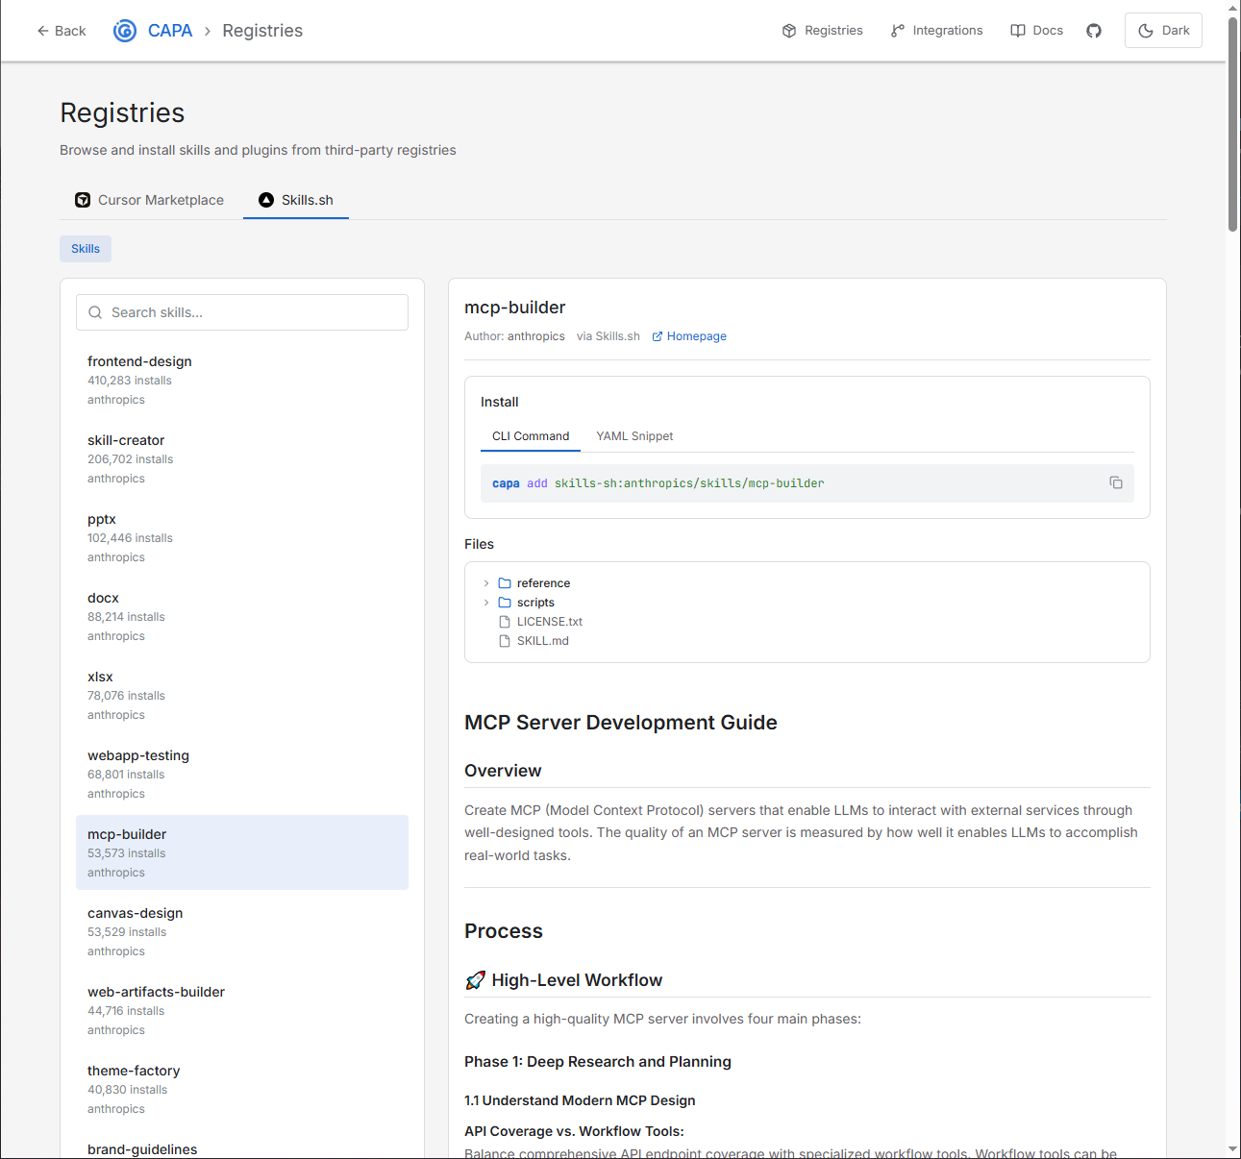This screenshot has width=1241, height=1159.
Task: Open the mcp-builder Homepage link
Action: click(689, 336)
